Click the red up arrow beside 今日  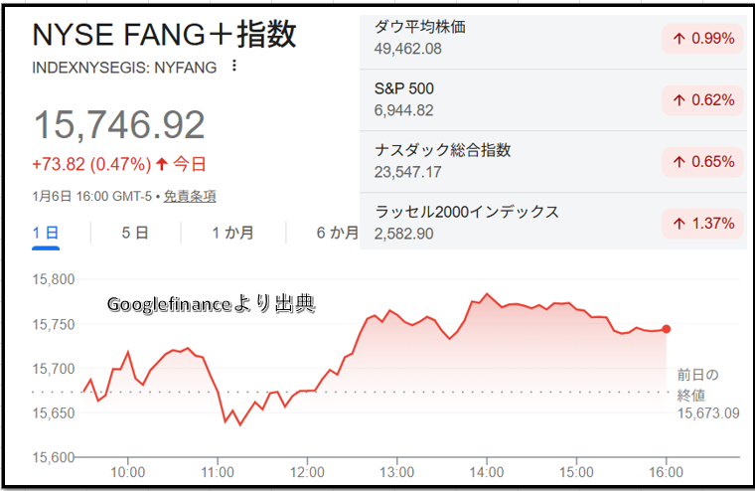pyautogui.click(x=162, y=164)
